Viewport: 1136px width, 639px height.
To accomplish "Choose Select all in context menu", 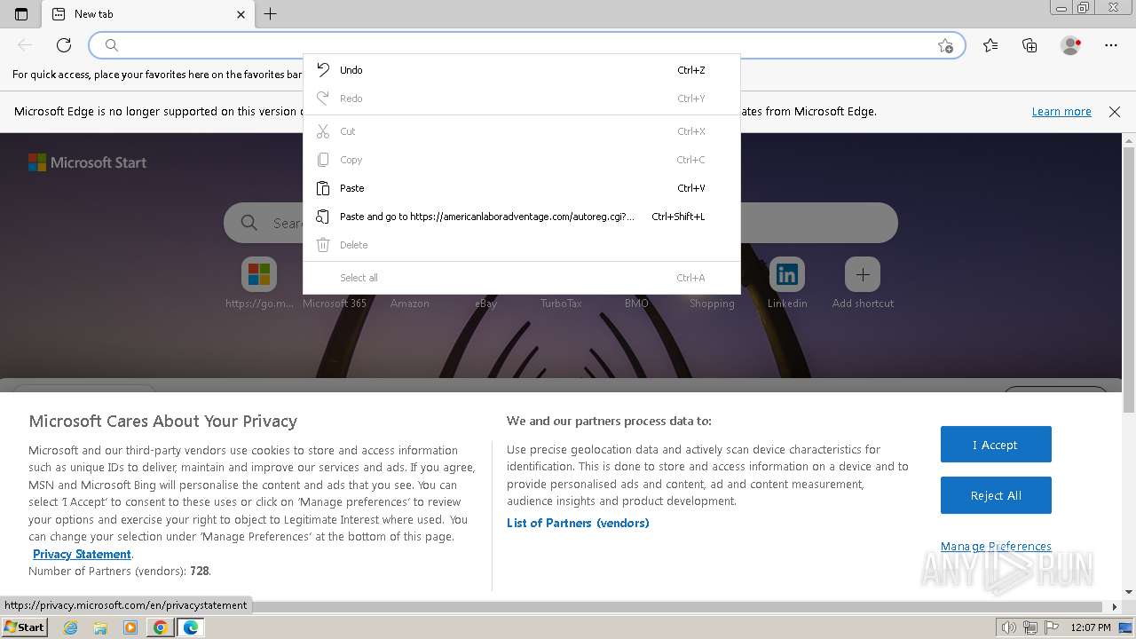I will [x=522, y=278].
